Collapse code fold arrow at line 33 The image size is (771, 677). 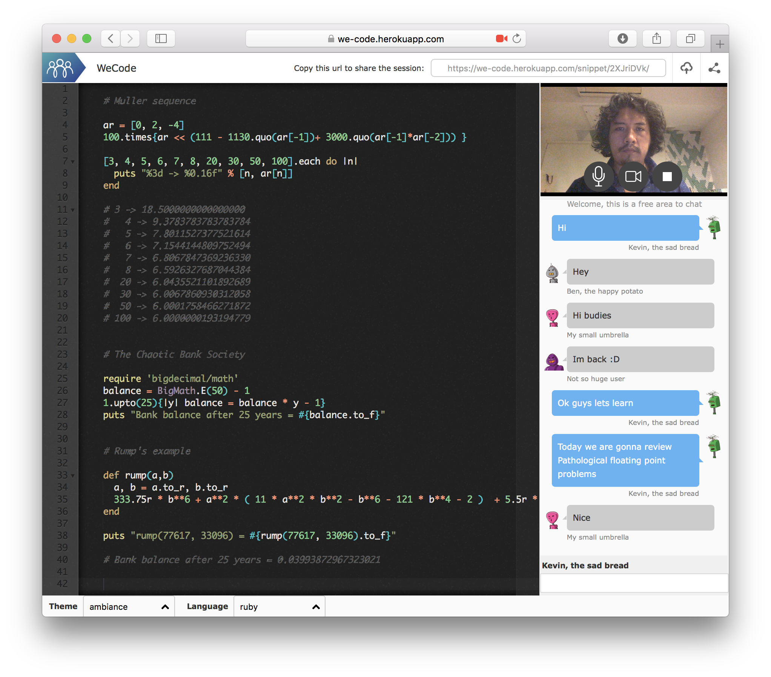click(x=73, y=475)
